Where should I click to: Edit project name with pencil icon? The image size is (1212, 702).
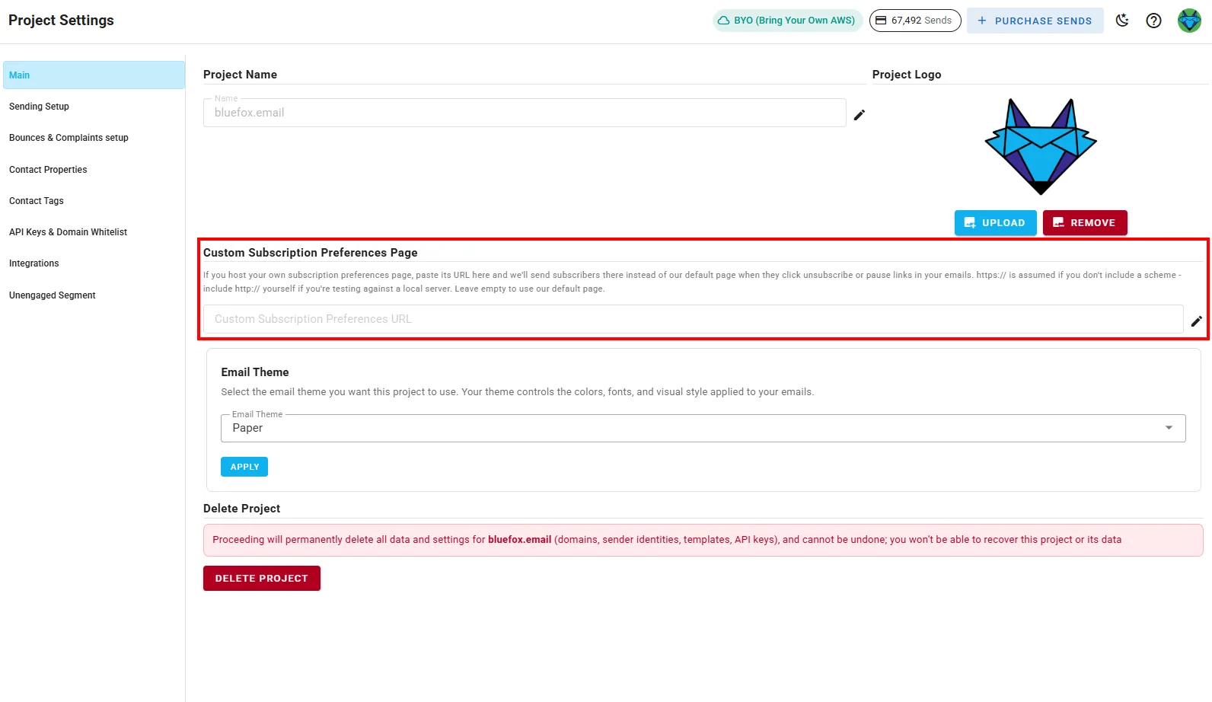(860, 115)
